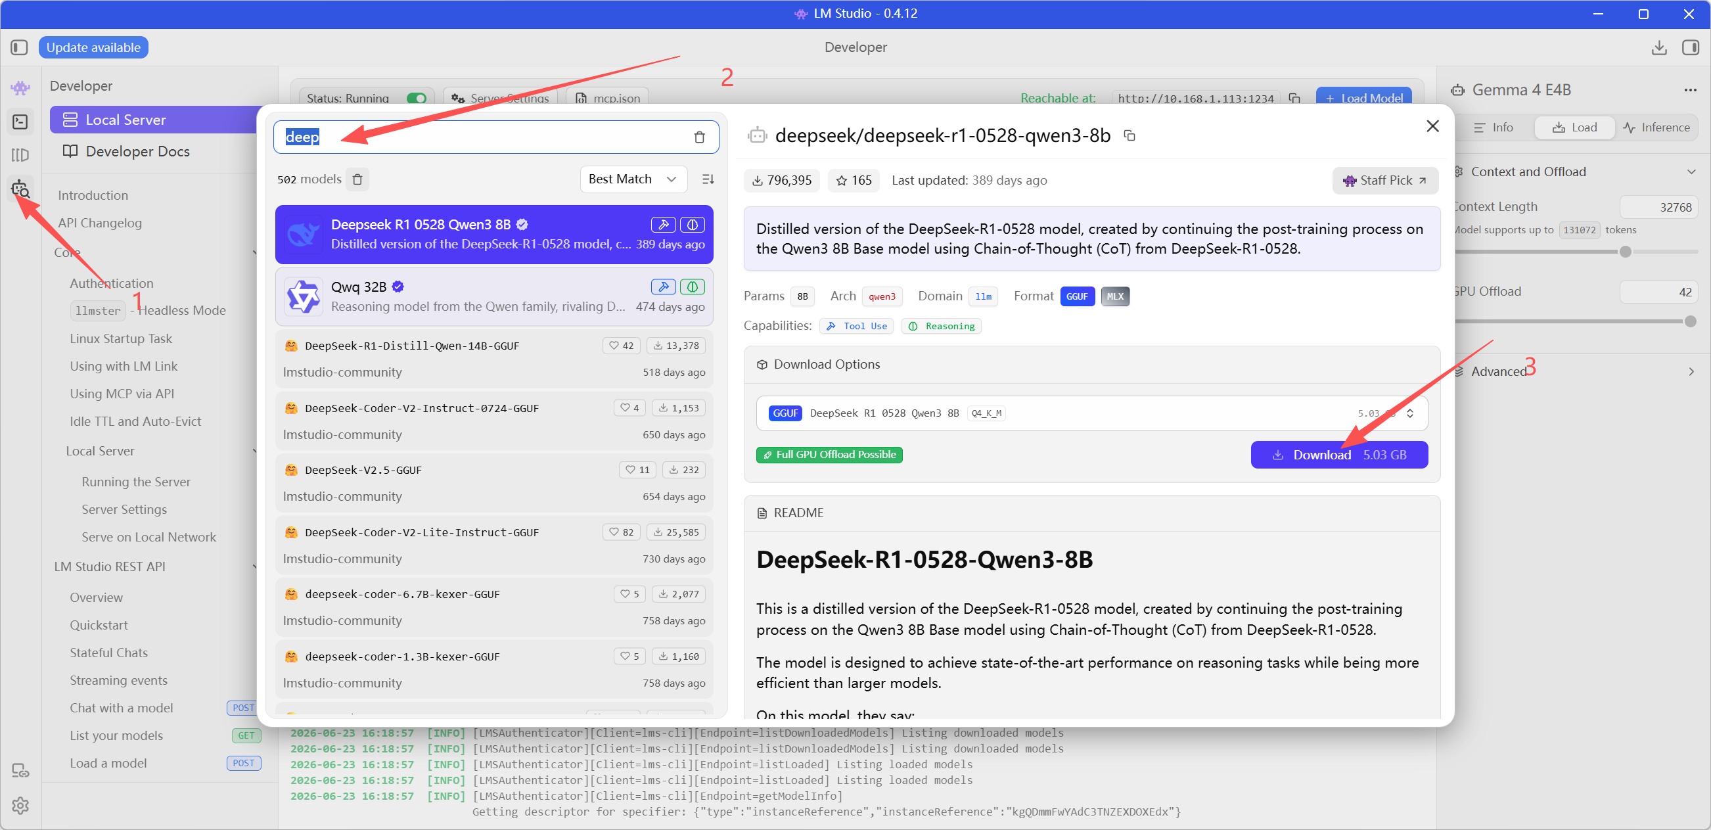Clear the search field with trash icon
The height and width of the screenshot is (830, 1711).
click(x=699, y=137)
